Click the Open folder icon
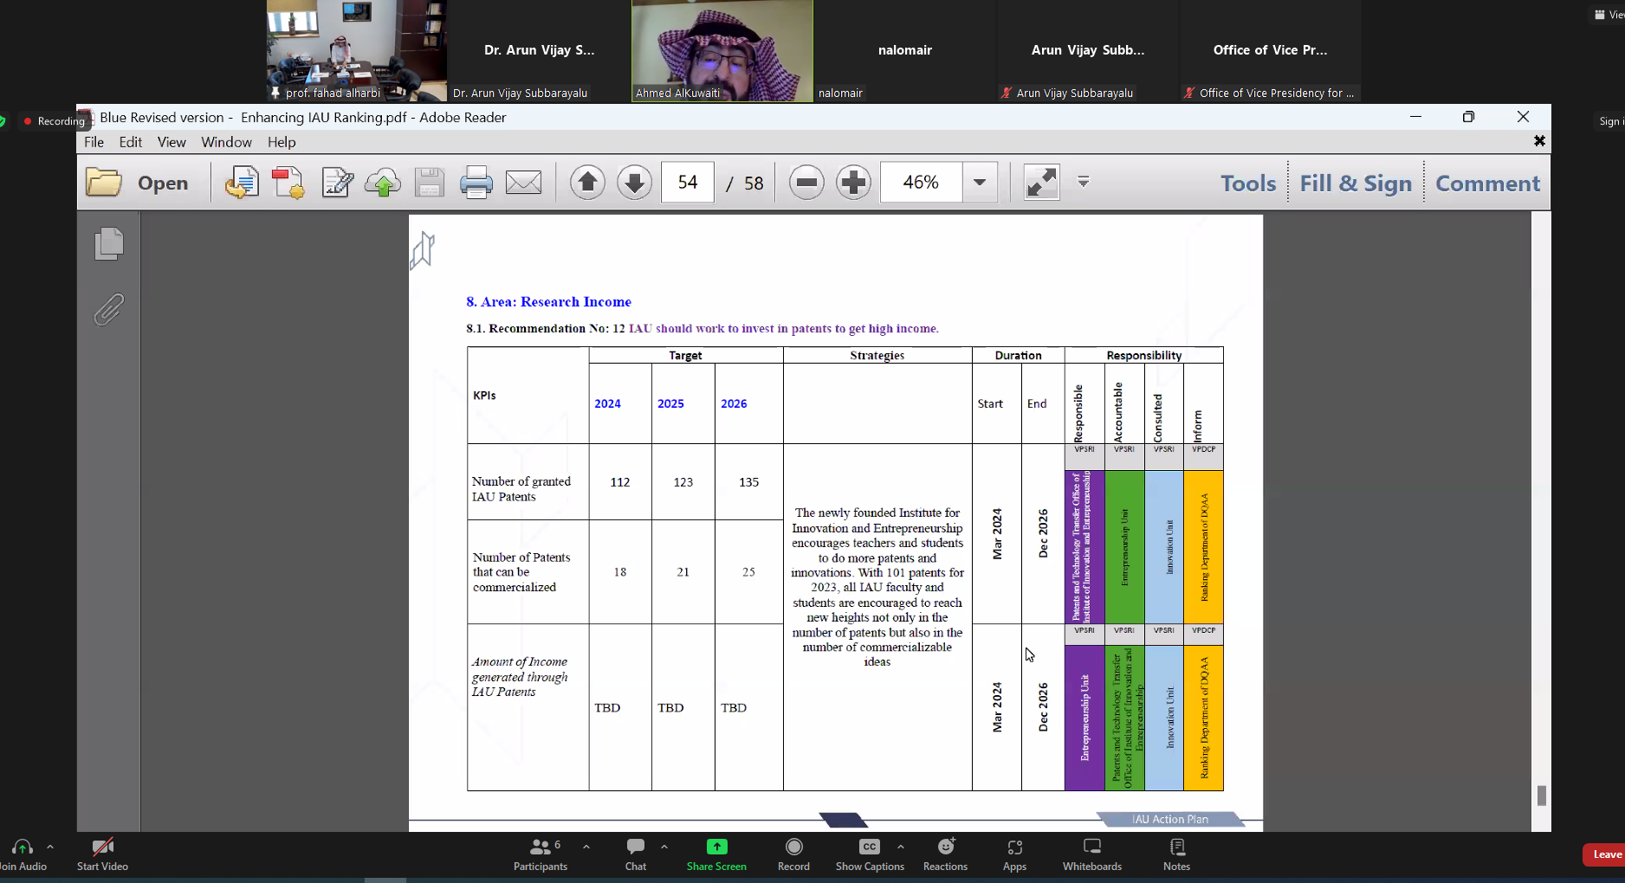The width and height of the screenshot is (1625, 883). click(x=104, y=183)
